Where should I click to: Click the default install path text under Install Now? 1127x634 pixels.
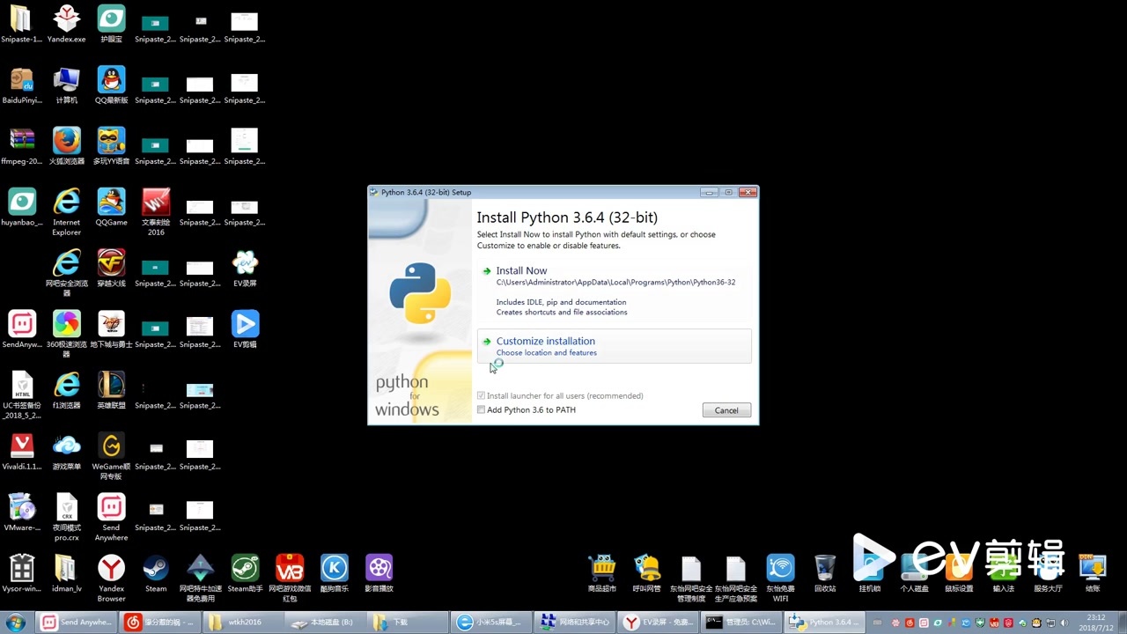pyautogui.click(x=615, y=283)
